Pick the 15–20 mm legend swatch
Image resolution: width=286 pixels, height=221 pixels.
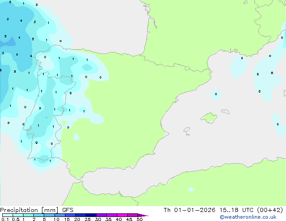point(70,215)
